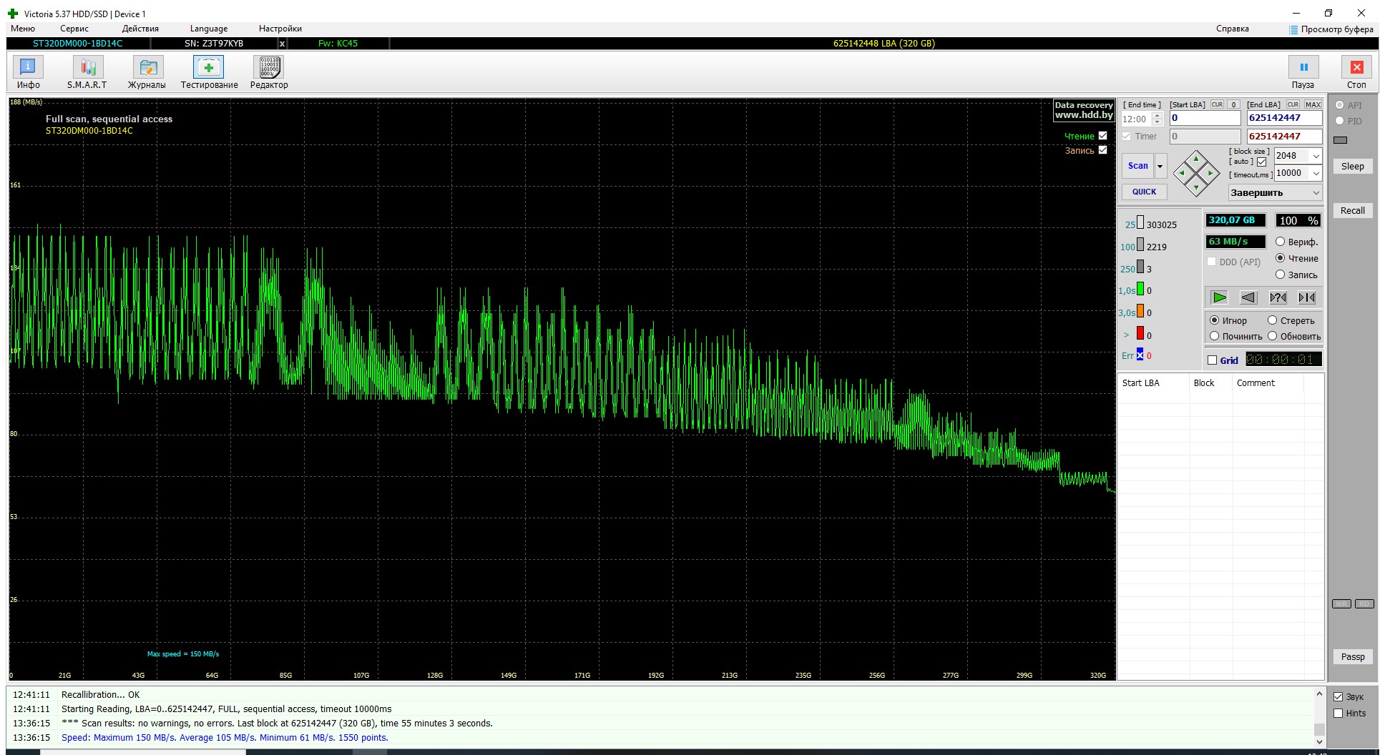Viewport: 1385px width, 755px height.
Task: Start forward scan with green play arrow
Action: (x=1220, y=297)
